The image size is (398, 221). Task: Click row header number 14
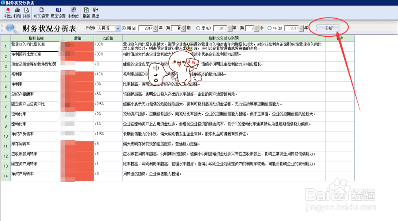5,176
